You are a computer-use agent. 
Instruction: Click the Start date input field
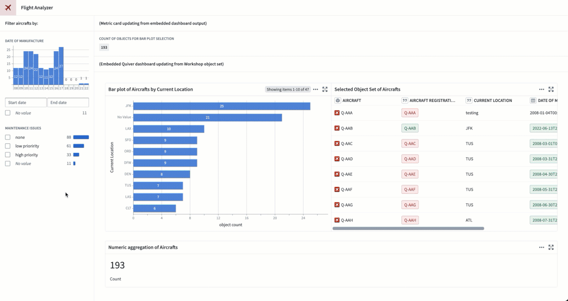pos(26,103)
